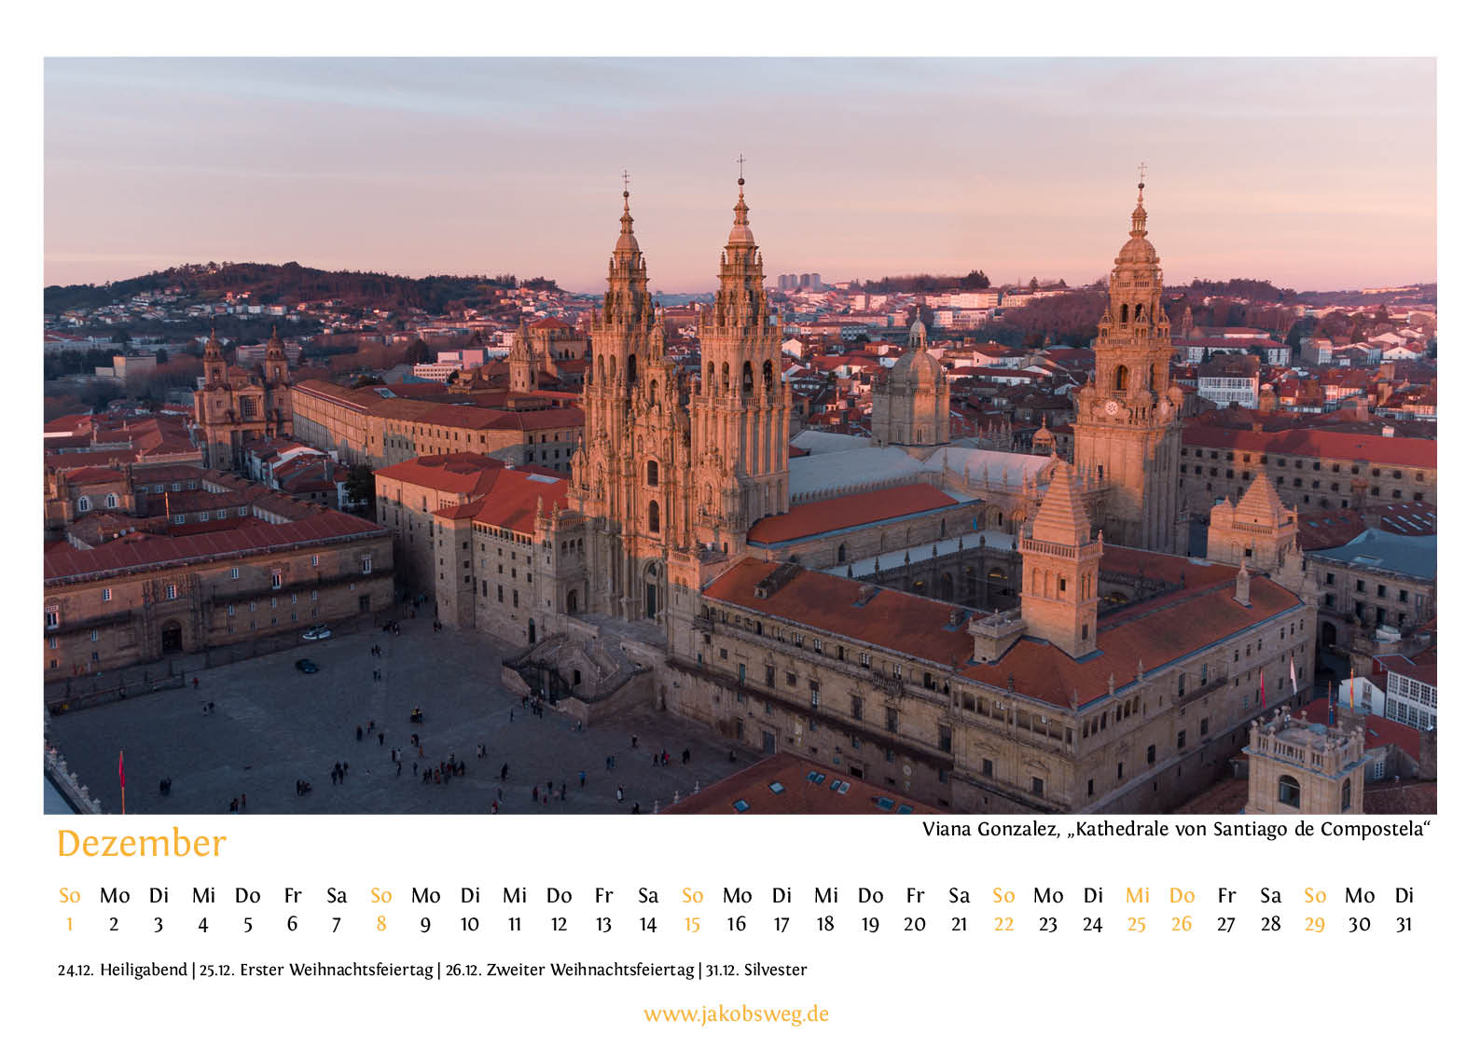Click day number 3
Viewport: 1480px width, 1047px height.
(x=159, y=924)
